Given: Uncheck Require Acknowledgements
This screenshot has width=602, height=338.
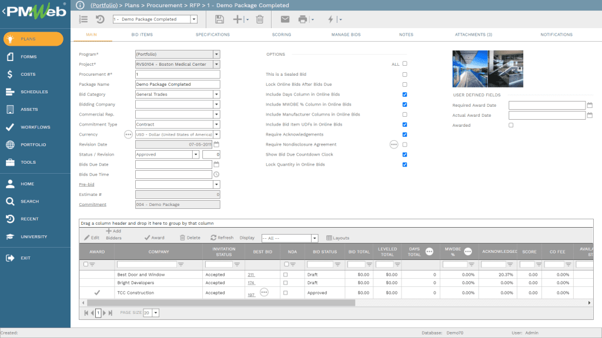Looking at the screenshot, I should click(404, 134).
